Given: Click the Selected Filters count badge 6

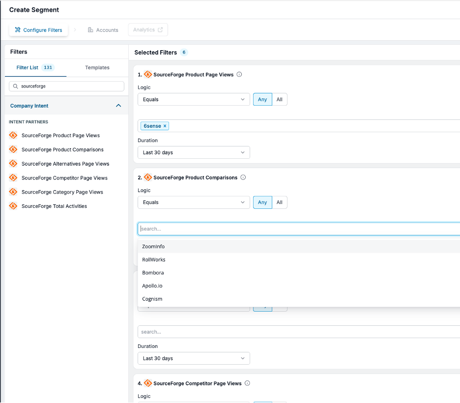Looking at the screenshot, I should click(x=184, y=52).
